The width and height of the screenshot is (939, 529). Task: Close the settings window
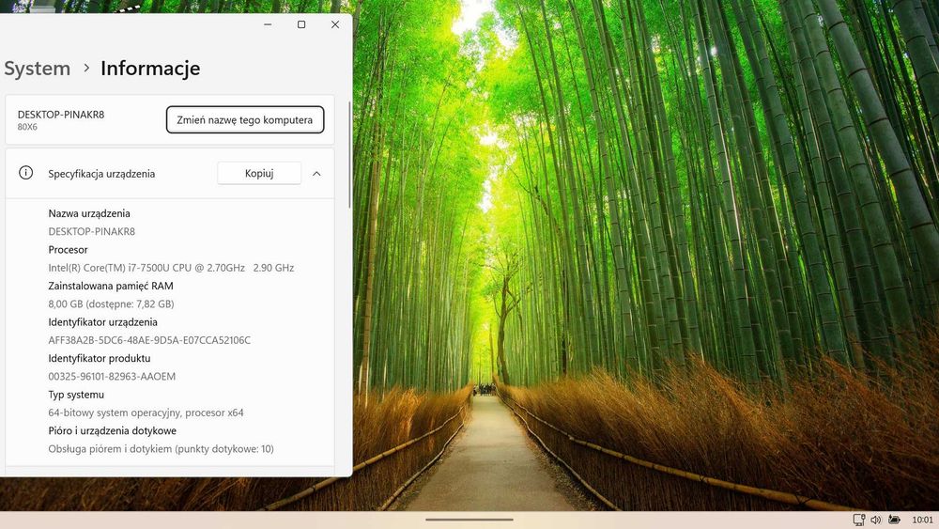click(335, 24)
